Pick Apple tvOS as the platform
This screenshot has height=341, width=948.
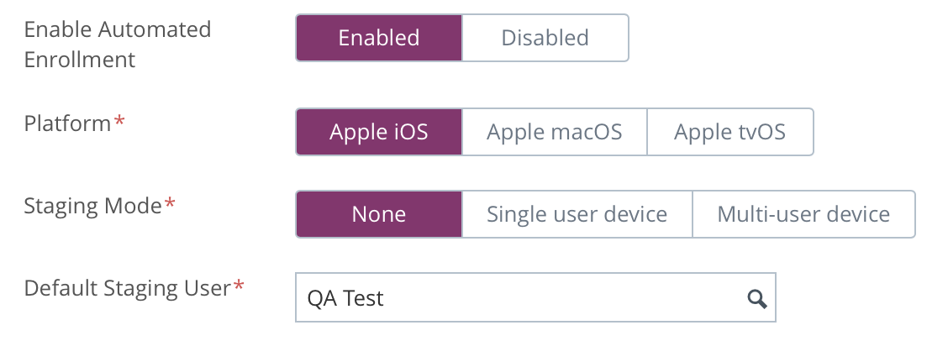click(x=729, y=132)
